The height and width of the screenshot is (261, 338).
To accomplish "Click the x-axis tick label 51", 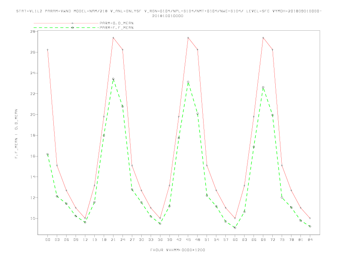I will pyautogui.click(x=207, y=240).
